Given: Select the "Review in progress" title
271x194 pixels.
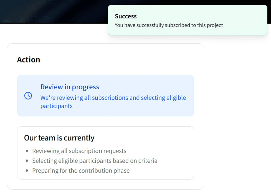Looking at the screenshot, I should pos(70,87).
